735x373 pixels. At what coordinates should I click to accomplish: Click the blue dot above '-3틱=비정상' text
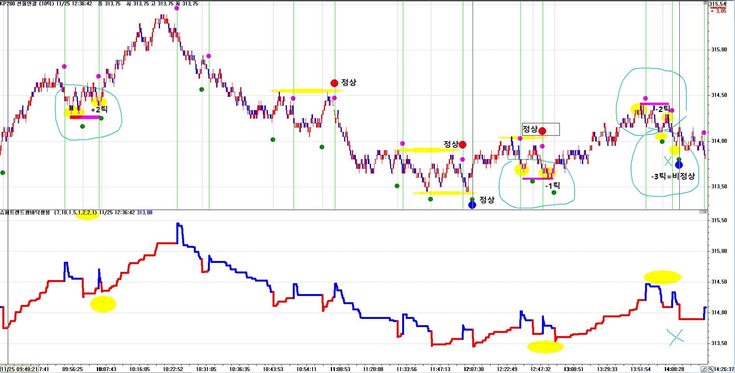(x=679, y=165)
